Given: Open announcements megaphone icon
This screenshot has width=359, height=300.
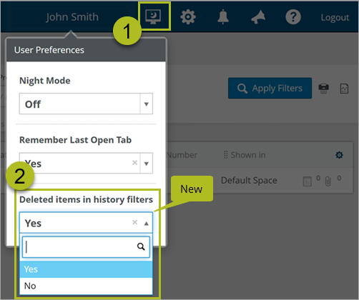Looking at the screenshot, I should pos(258,17).
